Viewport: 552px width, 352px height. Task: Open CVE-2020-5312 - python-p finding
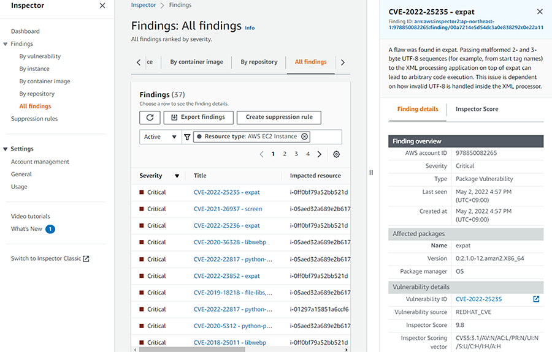(x=232, y=326)
